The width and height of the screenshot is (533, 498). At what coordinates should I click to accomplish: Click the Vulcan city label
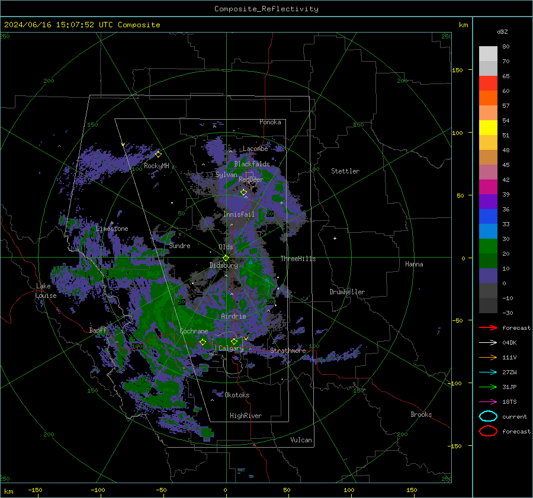click(x=301, y=440)
